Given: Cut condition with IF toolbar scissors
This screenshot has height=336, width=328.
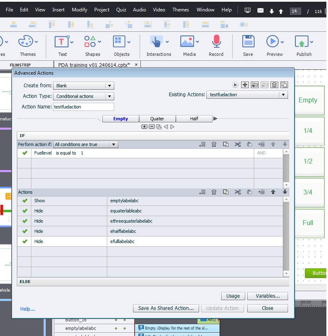Looking at the screenshot, I should [x=237, y=144].
